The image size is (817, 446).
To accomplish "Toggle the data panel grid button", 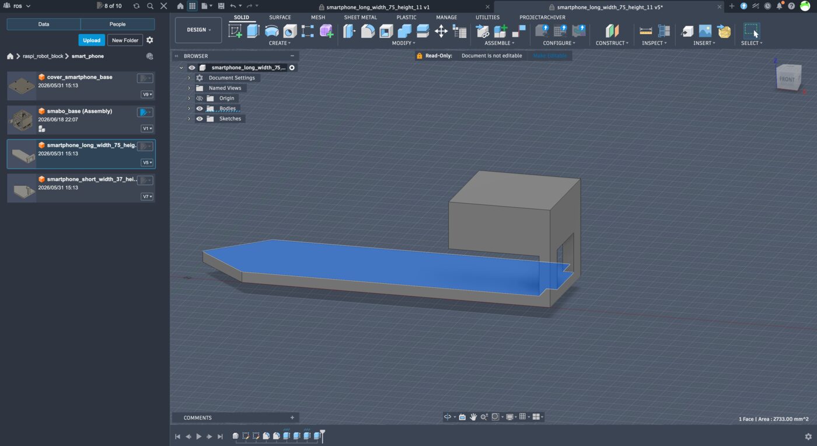I will 192,6.
